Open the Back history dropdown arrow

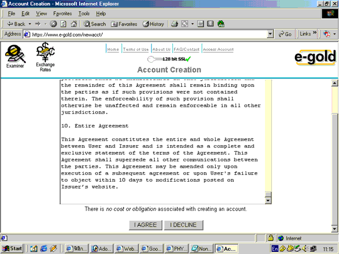point(30,24)
